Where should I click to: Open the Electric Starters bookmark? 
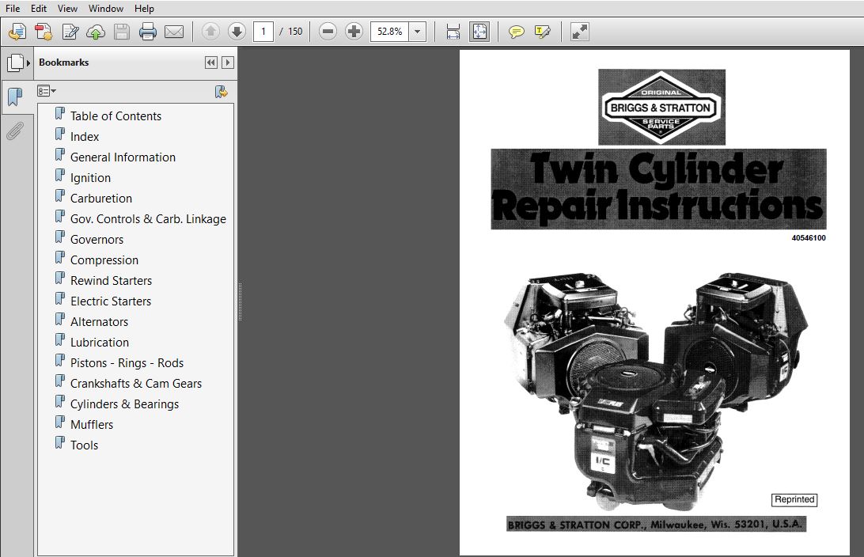[x=111, y=301]
